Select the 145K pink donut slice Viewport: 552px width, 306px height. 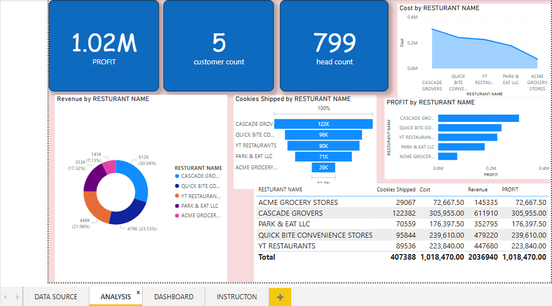110,167
